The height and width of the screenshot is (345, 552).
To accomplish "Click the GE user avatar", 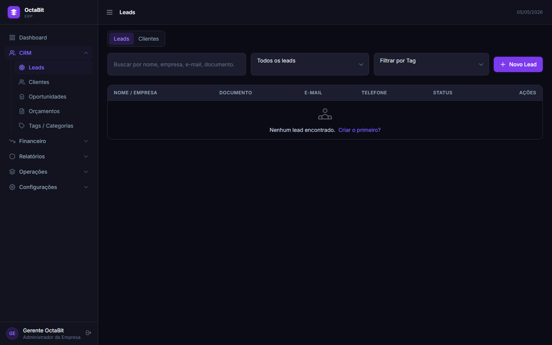I will 12,333.
